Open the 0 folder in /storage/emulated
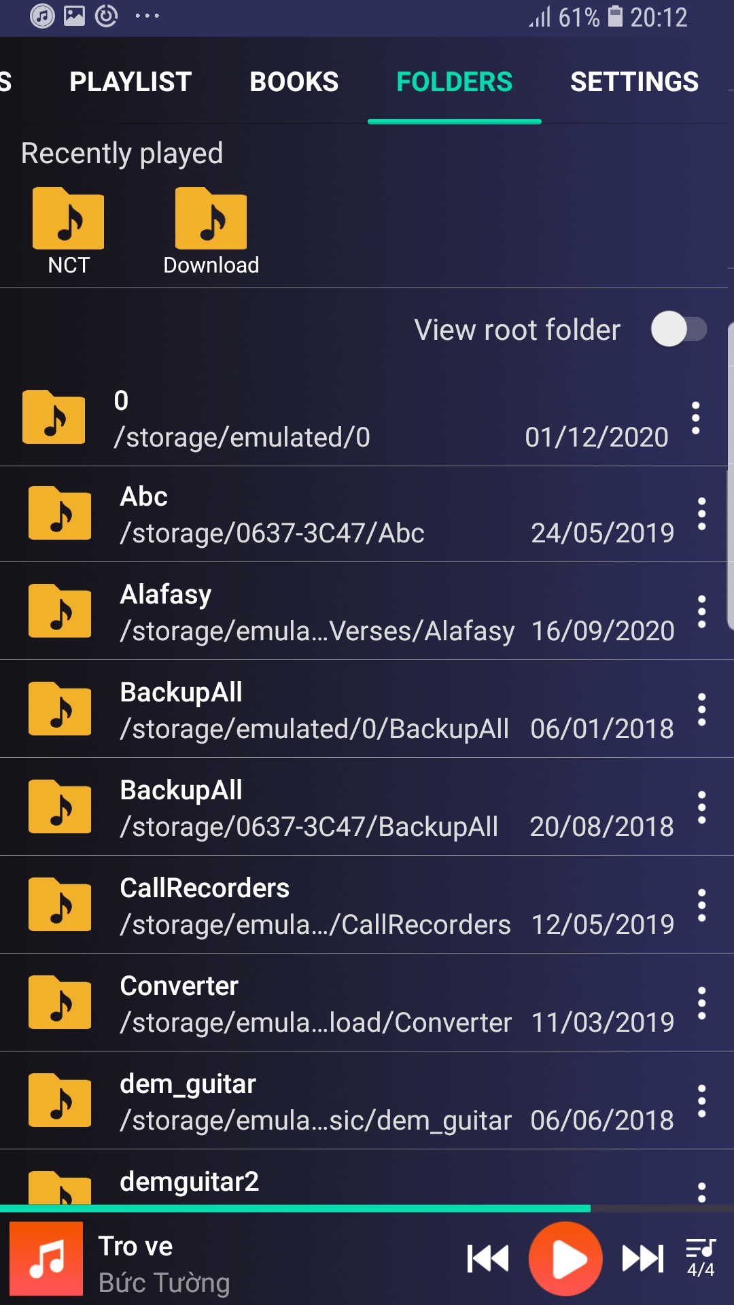734x1305 pixels. tap(272, 418)
